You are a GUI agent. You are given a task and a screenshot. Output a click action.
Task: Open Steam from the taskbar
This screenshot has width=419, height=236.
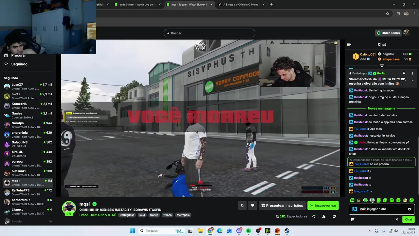coord(287,231)
